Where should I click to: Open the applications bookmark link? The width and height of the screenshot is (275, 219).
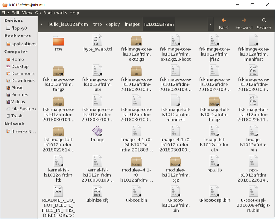pos(23,44)
